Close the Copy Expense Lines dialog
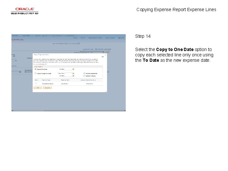 105,55
